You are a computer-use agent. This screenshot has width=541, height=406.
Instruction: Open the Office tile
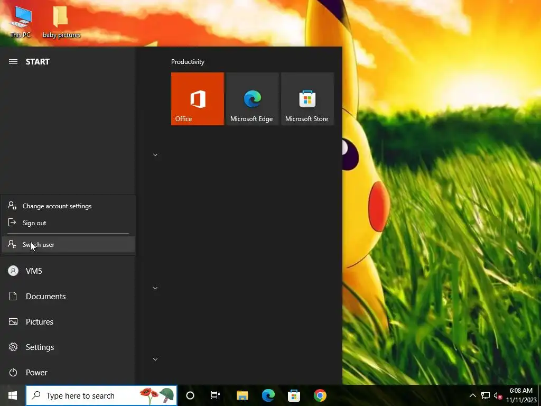(198, 99)
